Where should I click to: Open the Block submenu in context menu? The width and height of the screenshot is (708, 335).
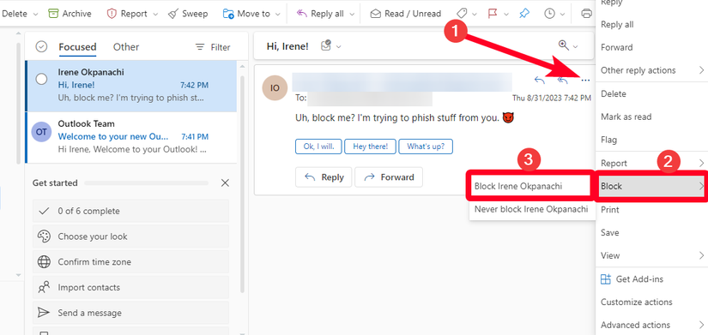pyautogui.click(x=651, y=186)
